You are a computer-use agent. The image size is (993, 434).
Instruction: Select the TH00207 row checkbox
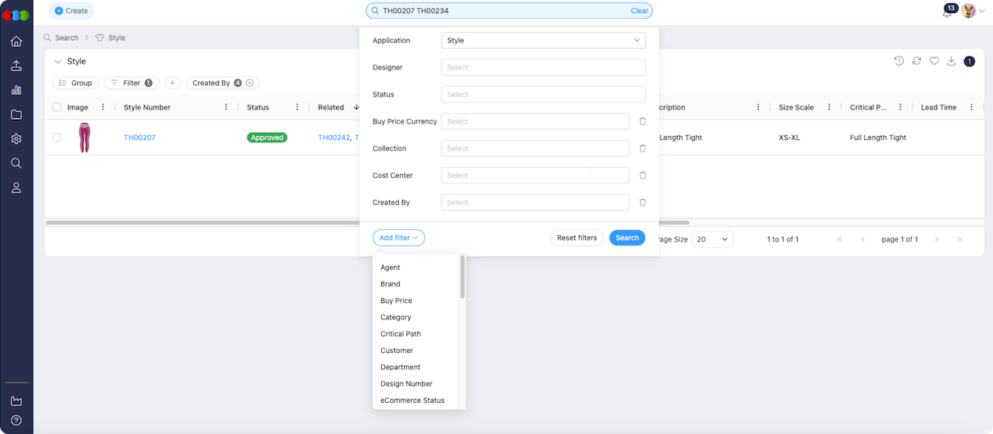(57, 138)
